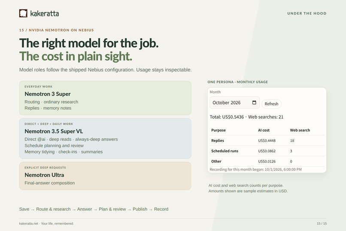This screenshot has height=231, width=346.
Task: Click the Schedule planning and review line
Action: [x=54, y=145]
